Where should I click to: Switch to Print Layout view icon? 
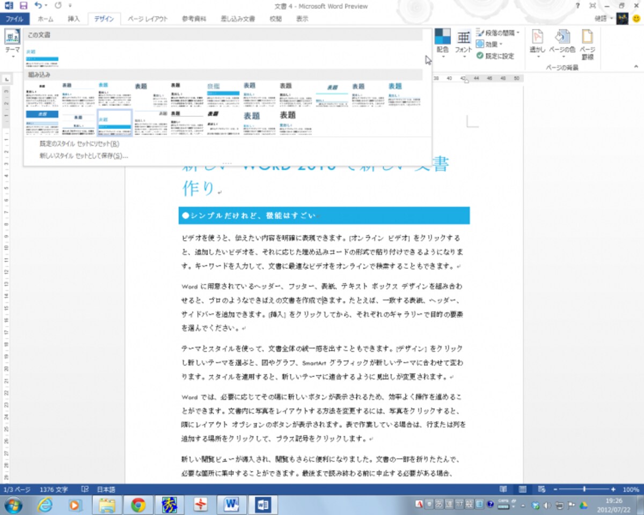click(x=522, y=489)
